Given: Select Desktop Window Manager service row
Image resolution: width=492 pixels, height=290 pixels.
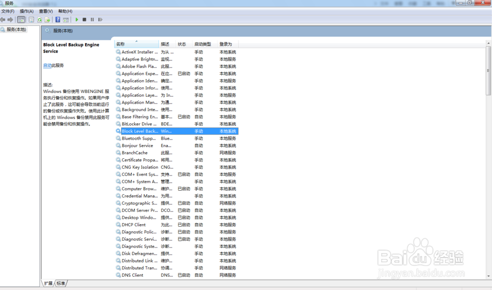Looking at the screenshot, I should 176,218.
